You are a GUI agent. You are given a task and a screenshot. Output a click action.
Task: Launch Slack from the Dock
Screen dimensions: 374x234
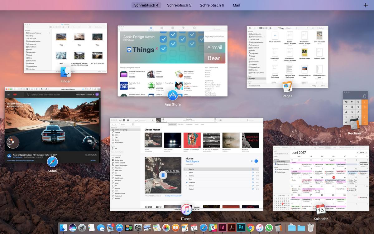pos(213,228)
